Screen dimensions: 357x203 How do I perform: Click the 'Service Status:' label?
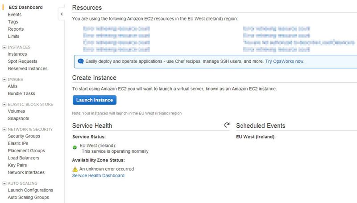(x=89, y=137)
